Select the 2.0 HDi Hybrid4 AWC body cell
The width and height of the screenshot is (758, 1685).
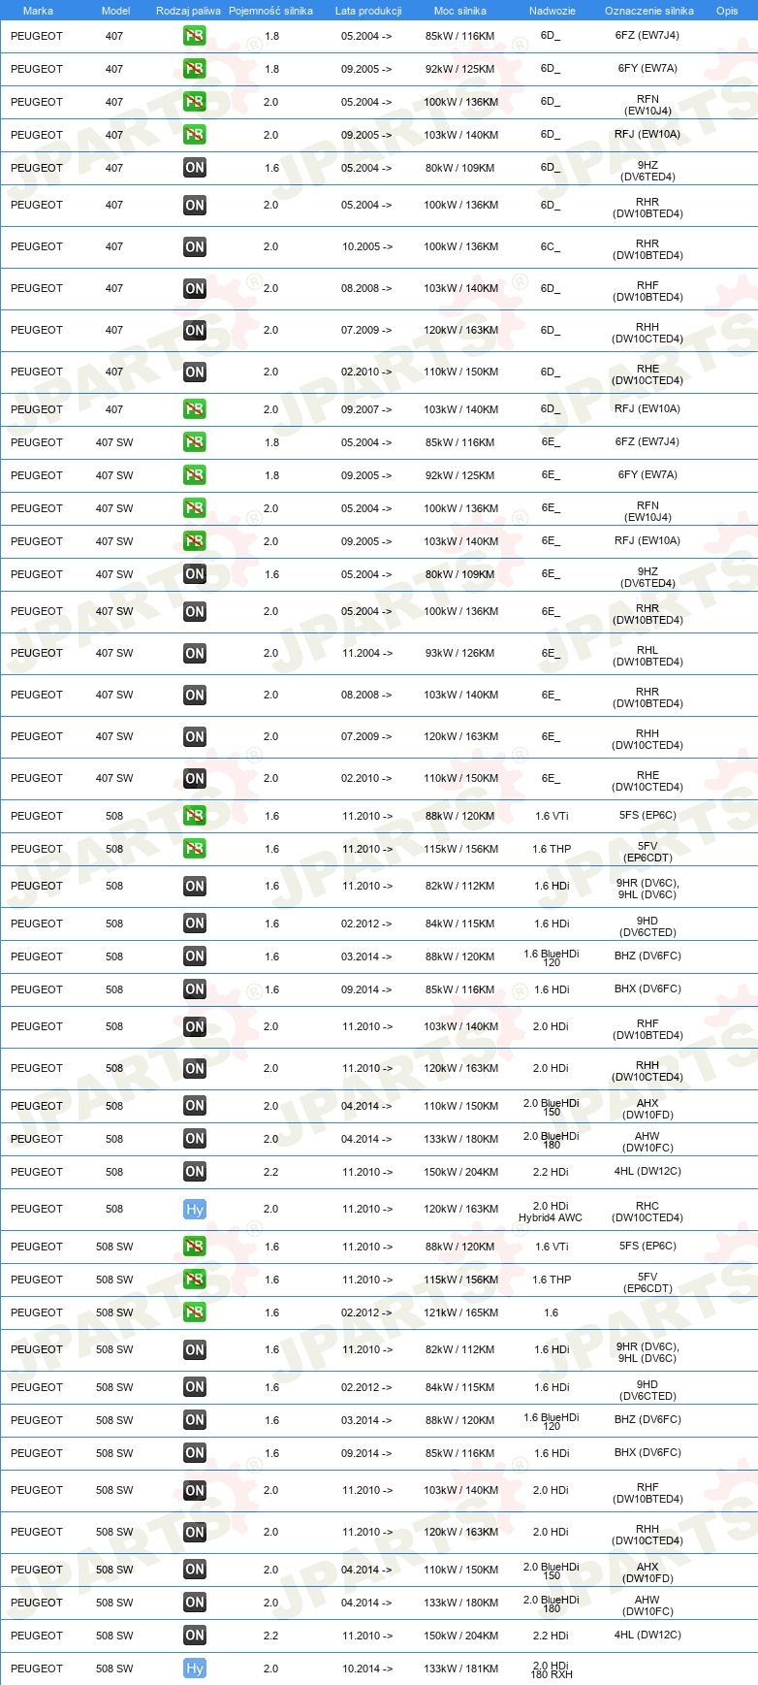point(551,1212)
